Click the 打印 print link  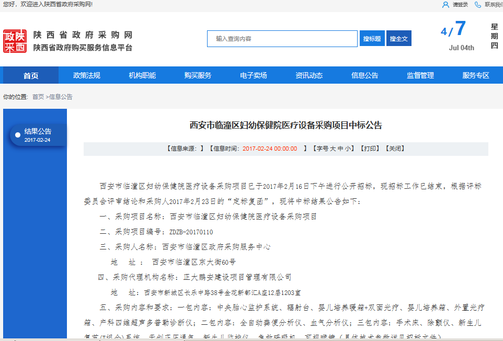point(370,149)
